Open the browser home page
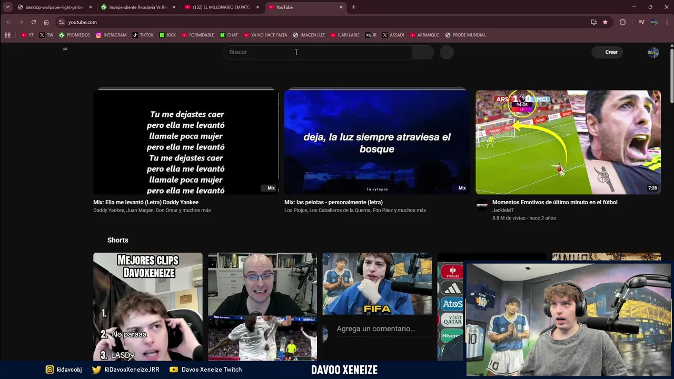Screen dimensions: 674x379 click(x=46, y=22)
